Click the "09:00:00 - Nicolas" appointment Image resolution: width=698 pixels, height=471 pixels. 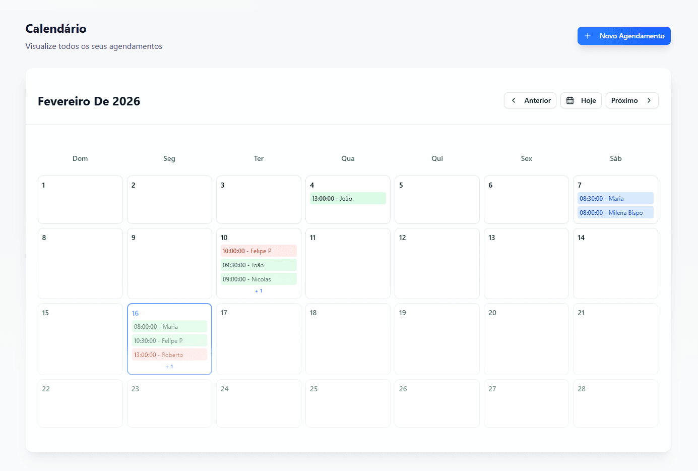click(x=259, y=279)
